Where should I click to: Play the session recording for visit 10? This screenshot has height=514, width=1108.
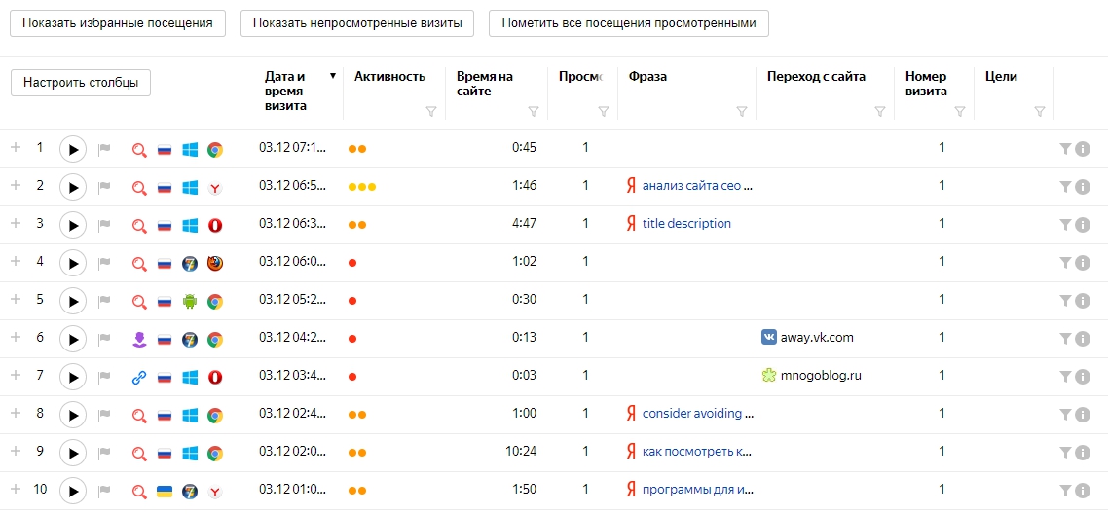(x=73, y=491)
